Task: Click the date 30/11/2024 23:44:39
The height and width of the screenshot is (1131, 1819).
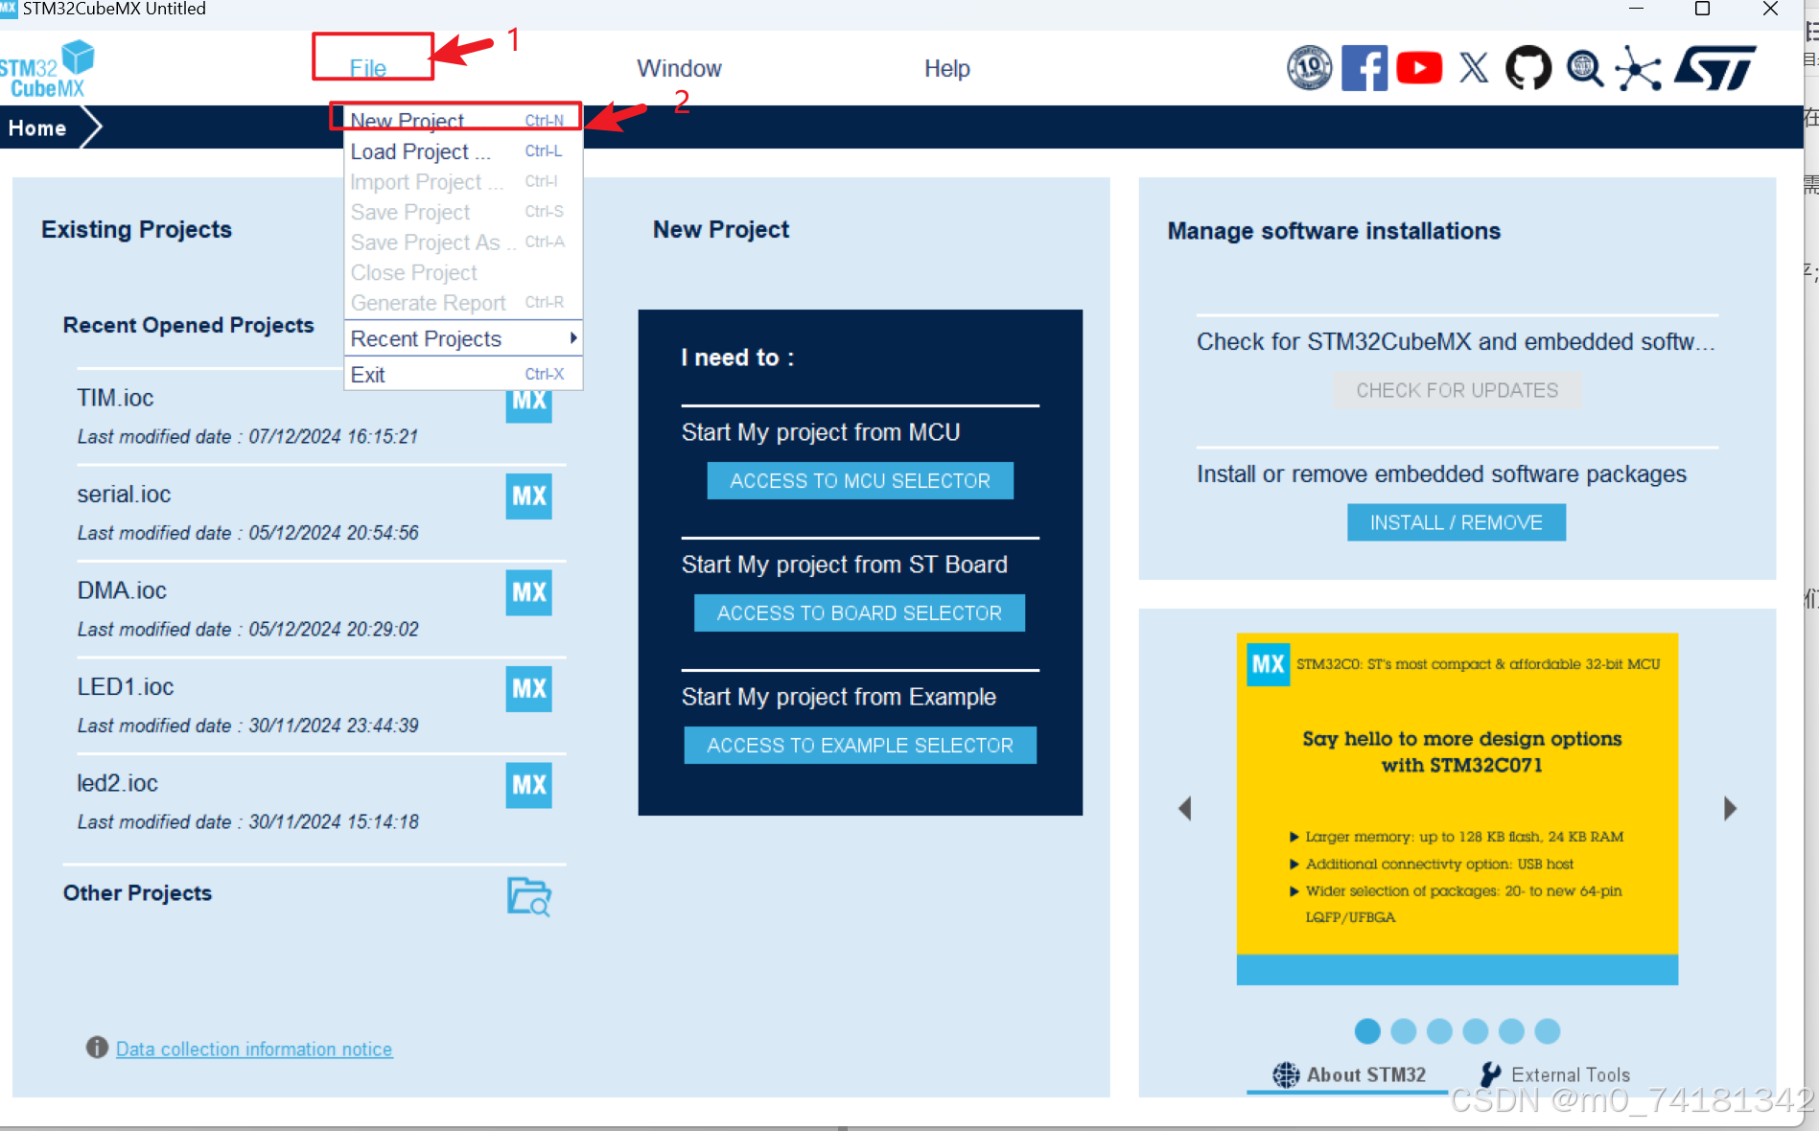Action: pos(334,726)
